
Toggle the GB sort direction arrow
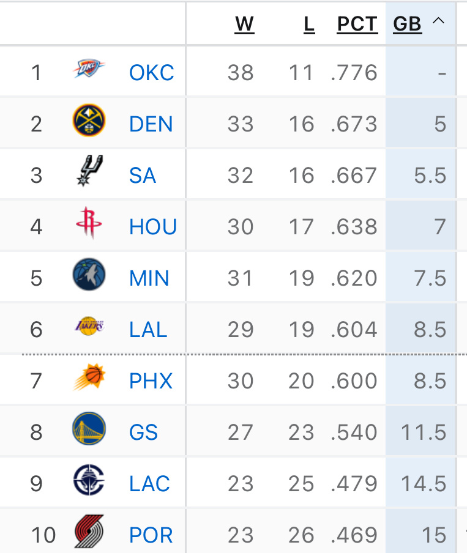click(x=438, y=21)
